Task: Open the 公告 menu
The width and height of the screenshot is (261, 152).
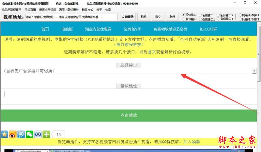Action: click(108, 10)
